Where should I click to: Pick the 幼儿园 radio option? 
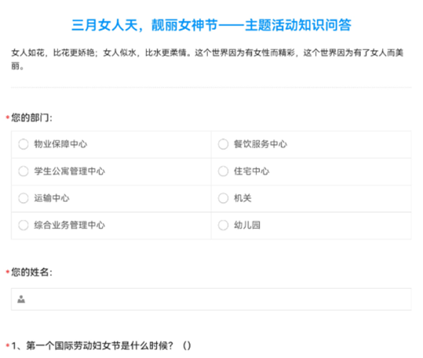click(x=223, y=225)
